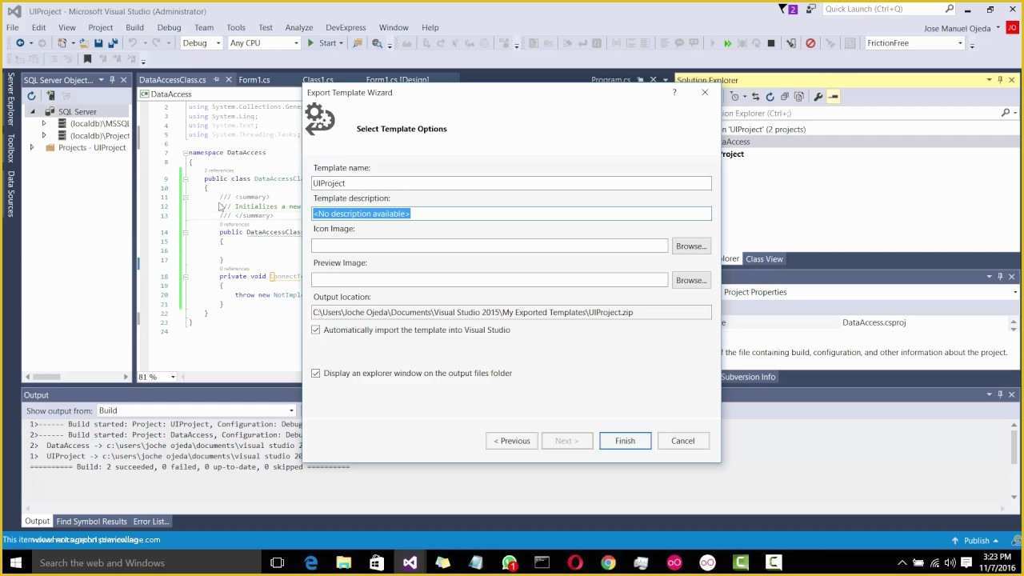Click the green fast-forward run icon
Image resolution: width=1024 pixels, height=576 pixels.
click(727, 43)
